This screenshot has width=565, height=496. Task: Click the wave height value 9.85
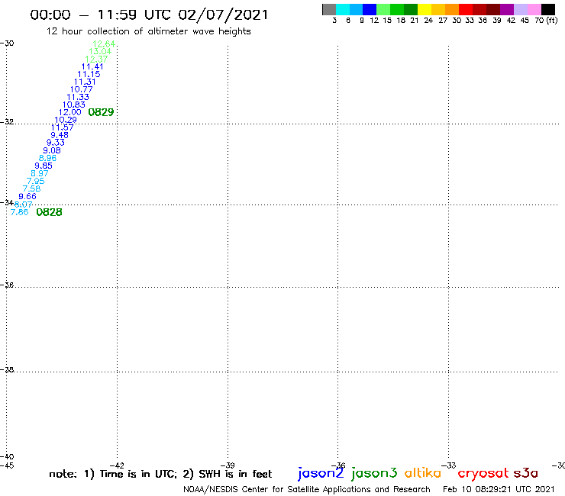click(x=44, y=166)
